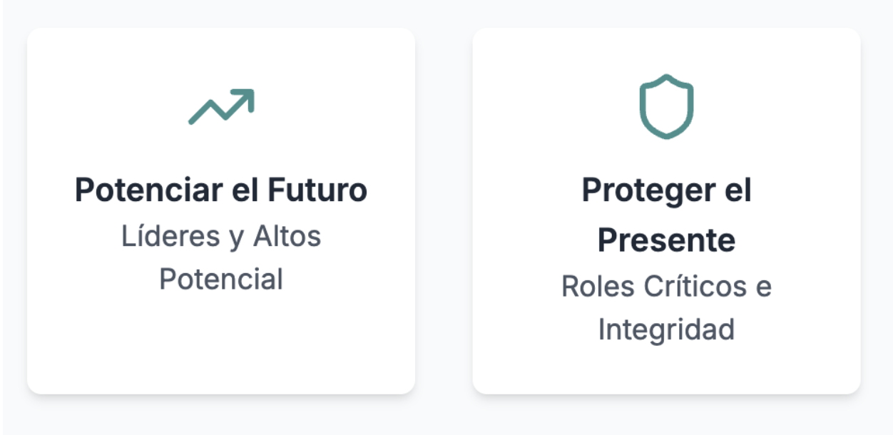Click the upward trending arrow icon

coord(221,106)
